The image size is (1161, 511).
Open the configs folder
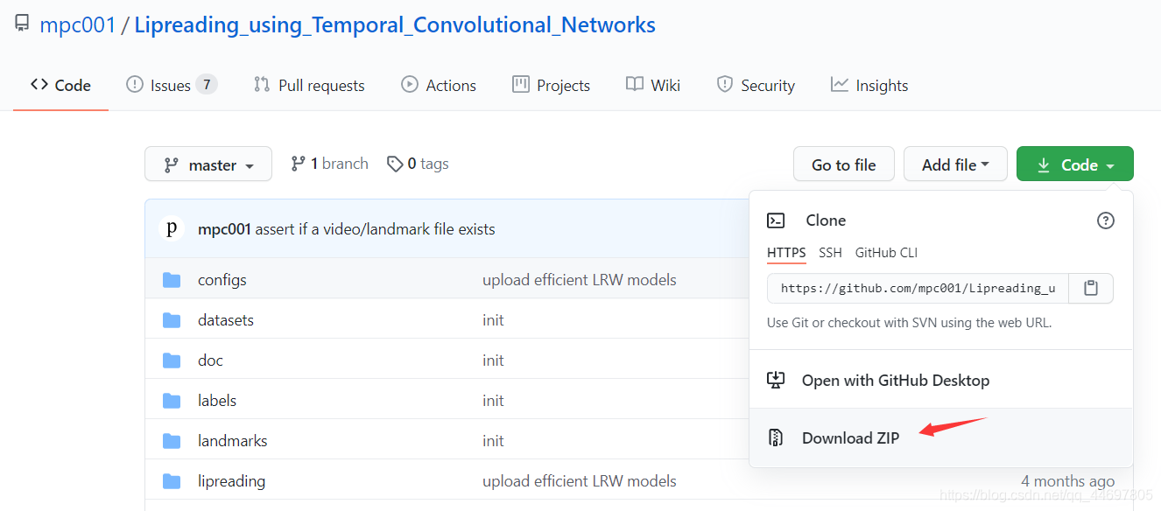point(222,280)
